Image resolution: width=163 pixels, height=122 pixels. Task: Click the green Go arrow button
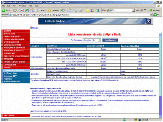tap(155, 15)
